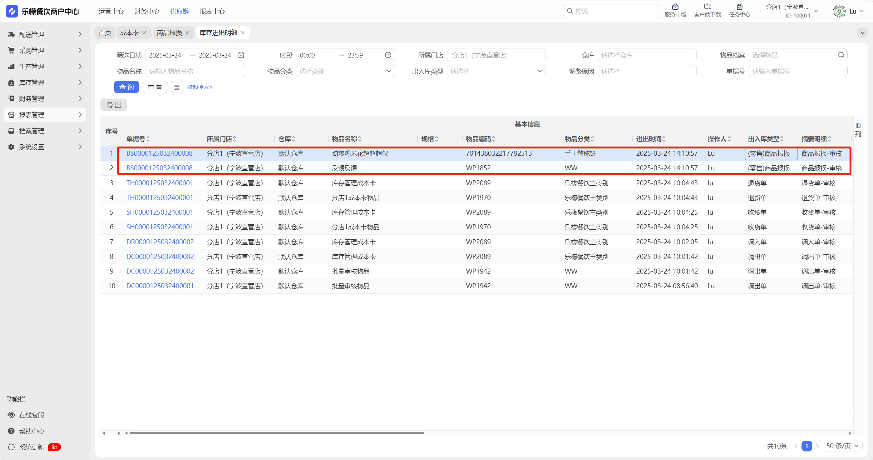This screenshot has height=460, width=873.
Task: Open document link TH0000125032400001 in row 3
Action: pyautogui.click(x=159, y=183)
